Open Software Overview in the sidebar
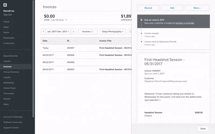 [x=13, y=122]
